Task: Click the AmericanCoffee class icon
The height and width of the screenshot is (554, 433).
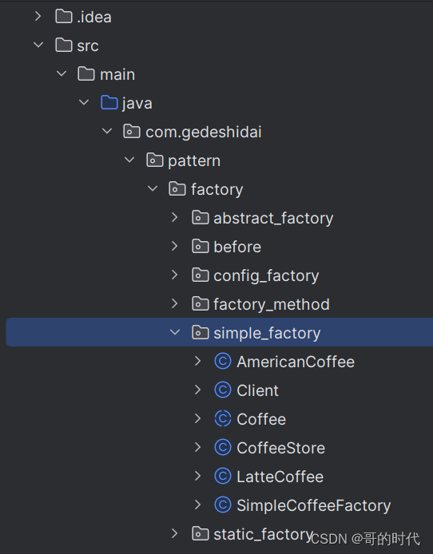Action: [x=223, y=362]
